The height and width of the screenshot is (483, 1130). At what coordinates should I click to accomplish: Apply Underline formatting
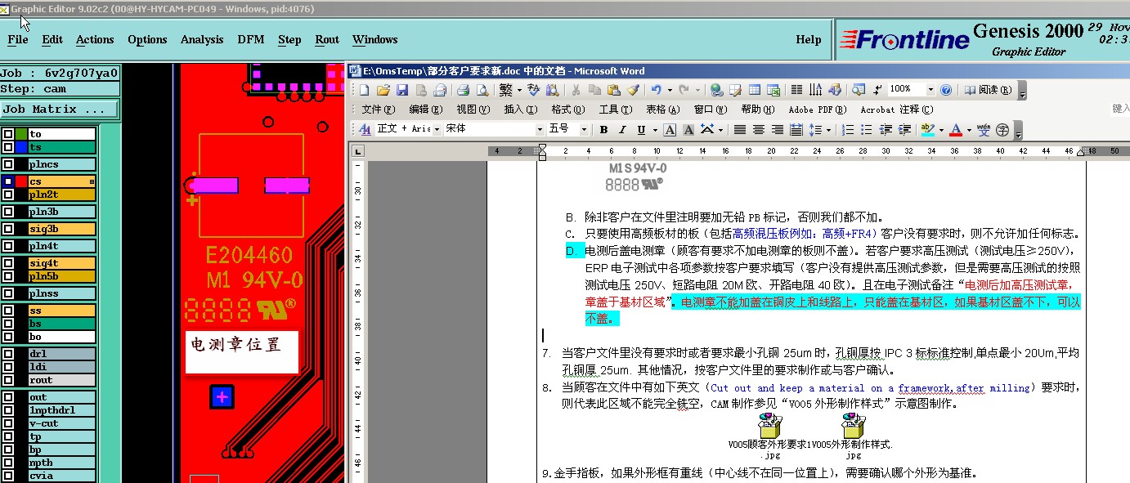pyautogui.click(x=641, y=129)
